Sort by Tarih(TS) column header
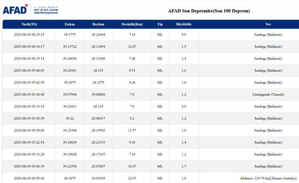Screen dimensions: 299x183 tap(29, 24)
